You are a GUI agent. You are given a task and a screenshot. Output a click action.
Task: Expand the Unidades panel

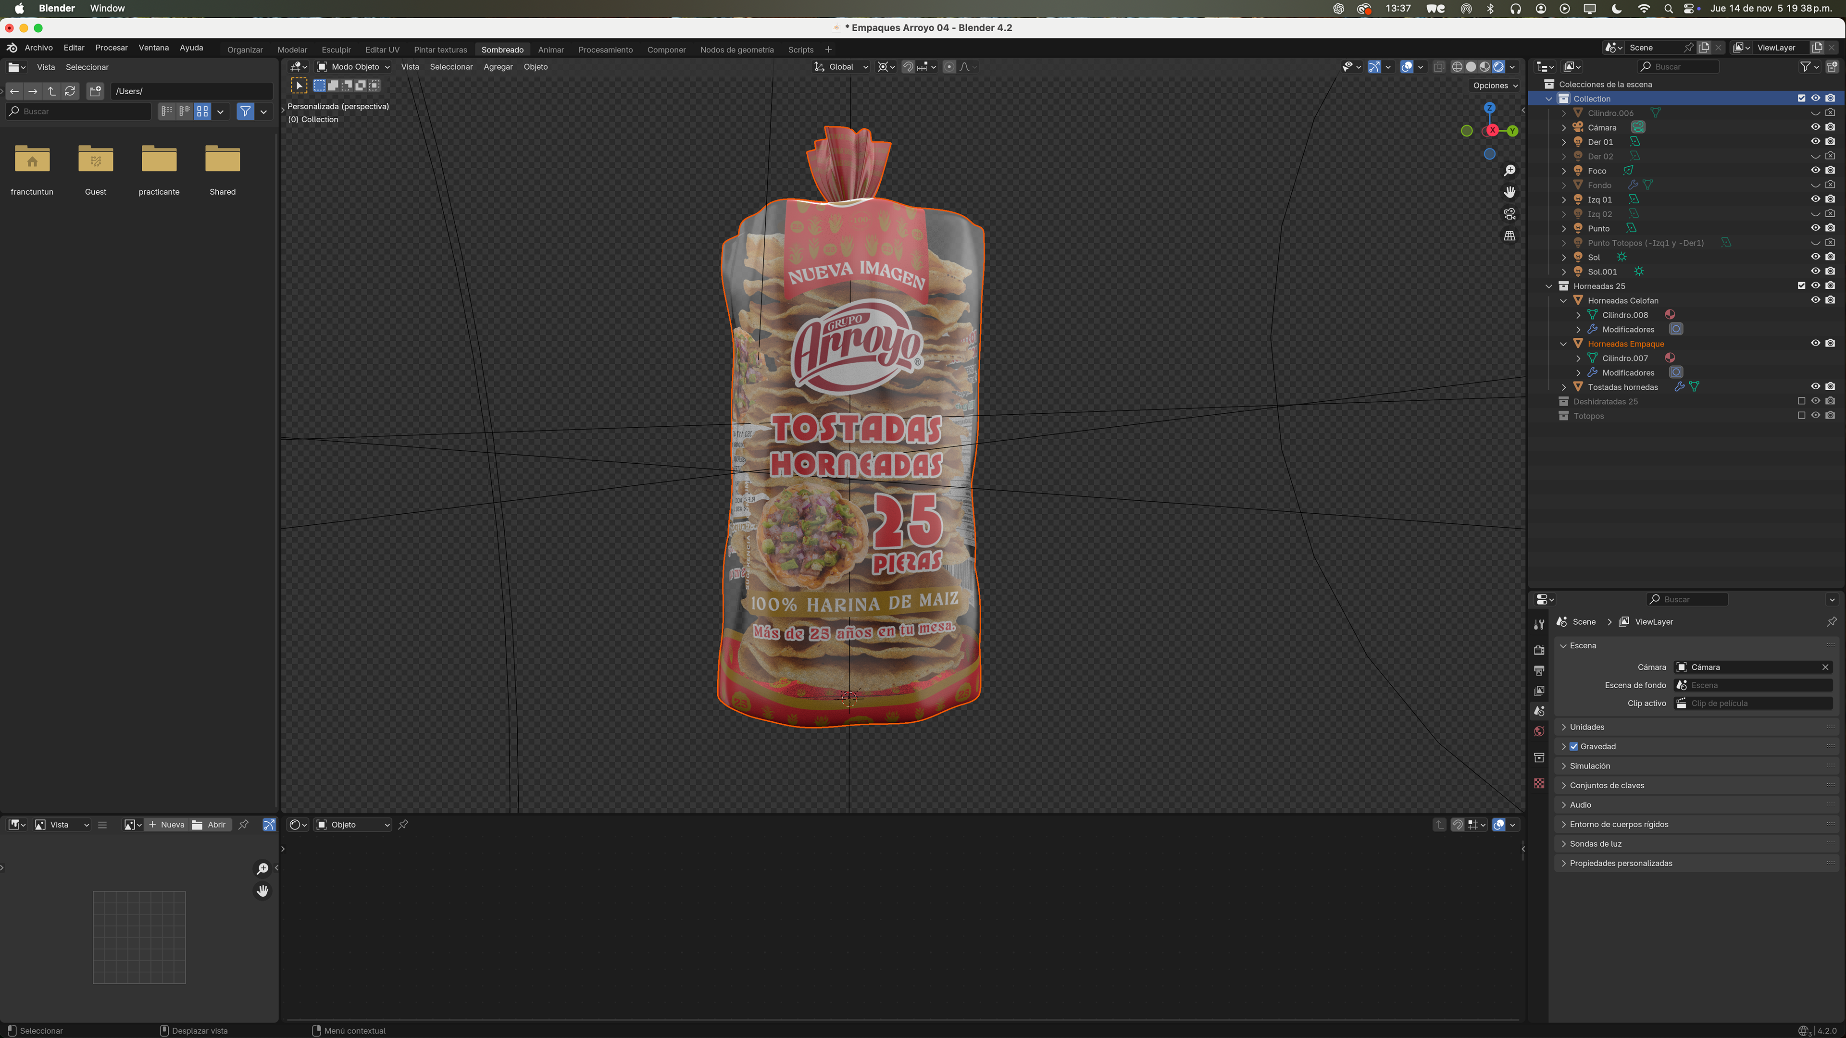(1586, 727)
